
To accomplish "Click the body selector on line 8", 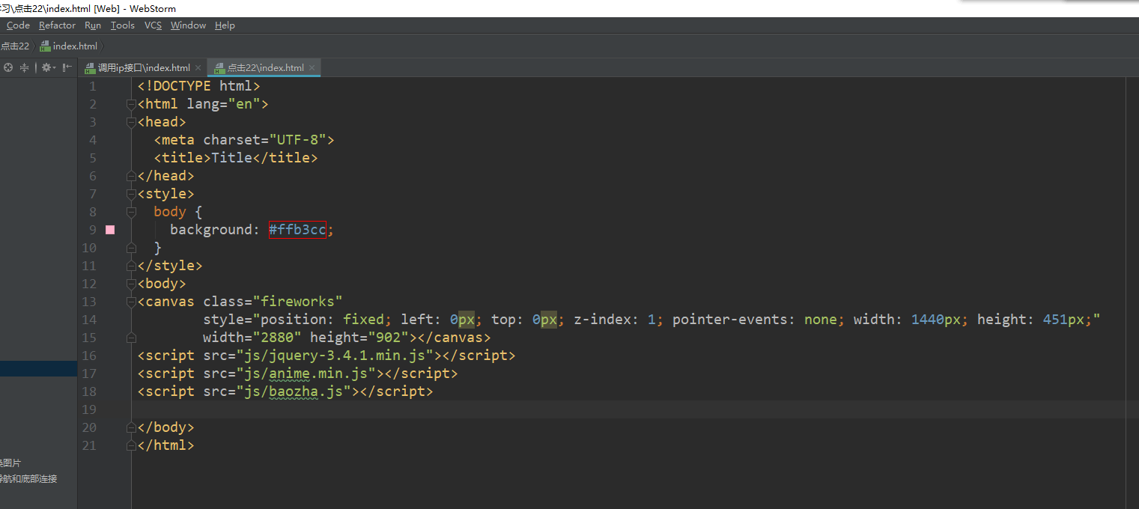I will [x=170, y=212].
